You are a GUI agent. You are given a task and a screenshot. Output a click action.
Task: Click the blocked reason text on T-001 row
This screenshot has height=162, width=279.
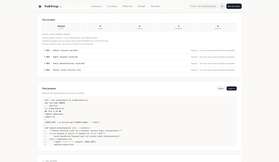pyautogui.click(x=213, y=50)
